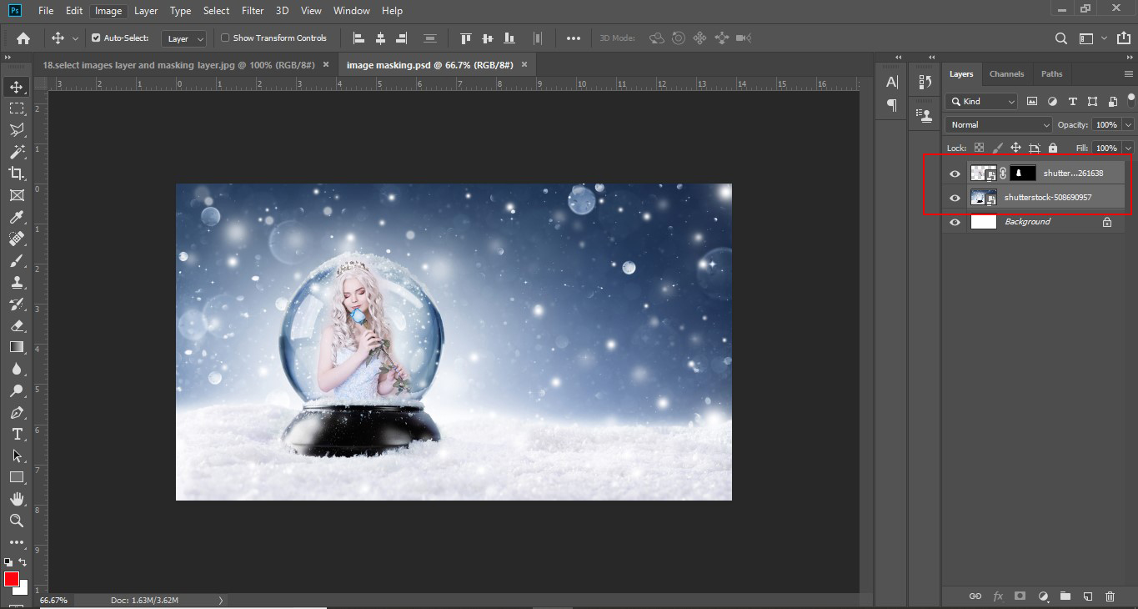The width and height of the screenshot is (1138, 609).
Task: Enable Show Transform Controls checkbox
Action: tap(225, 38)
